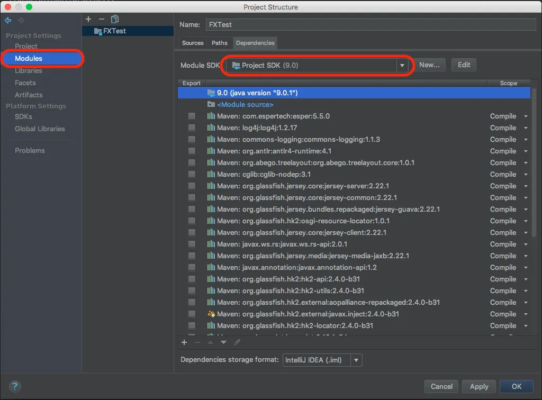The height and width of the screenshot is (400, 542).
Task: Remove the module with minus icon
Action: 101,20
